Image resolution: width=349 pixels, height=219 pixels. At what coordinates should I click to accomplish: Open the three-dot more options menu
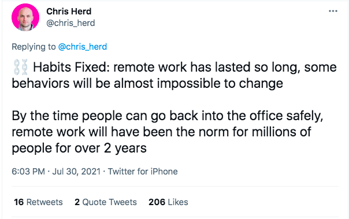[x=333, y=11]
